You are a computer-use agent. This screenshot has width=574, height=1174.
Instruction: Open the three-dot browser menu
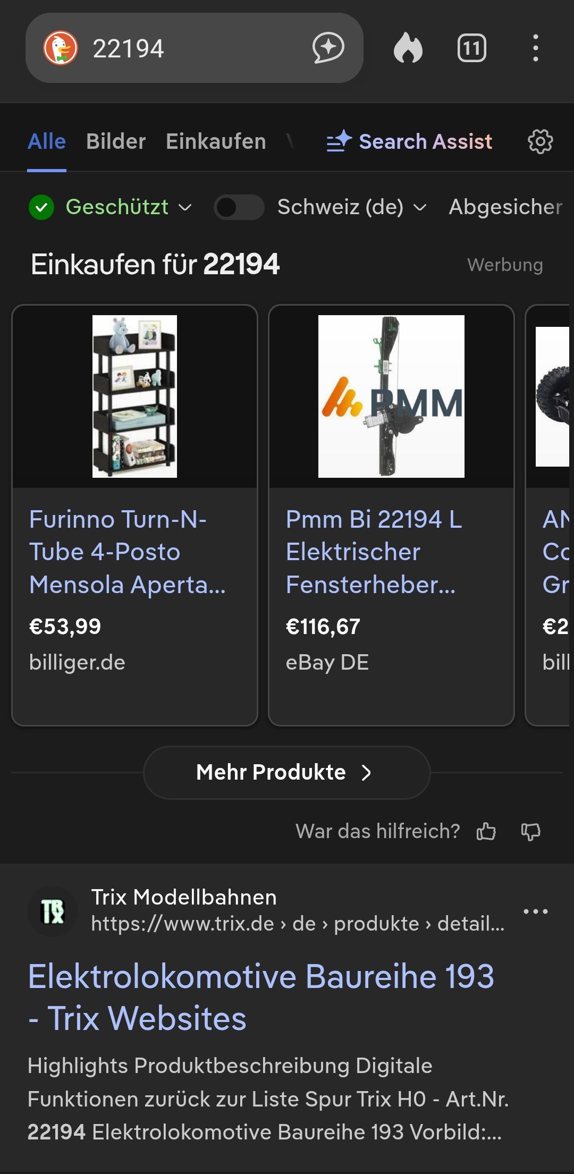tap(535, 48)
